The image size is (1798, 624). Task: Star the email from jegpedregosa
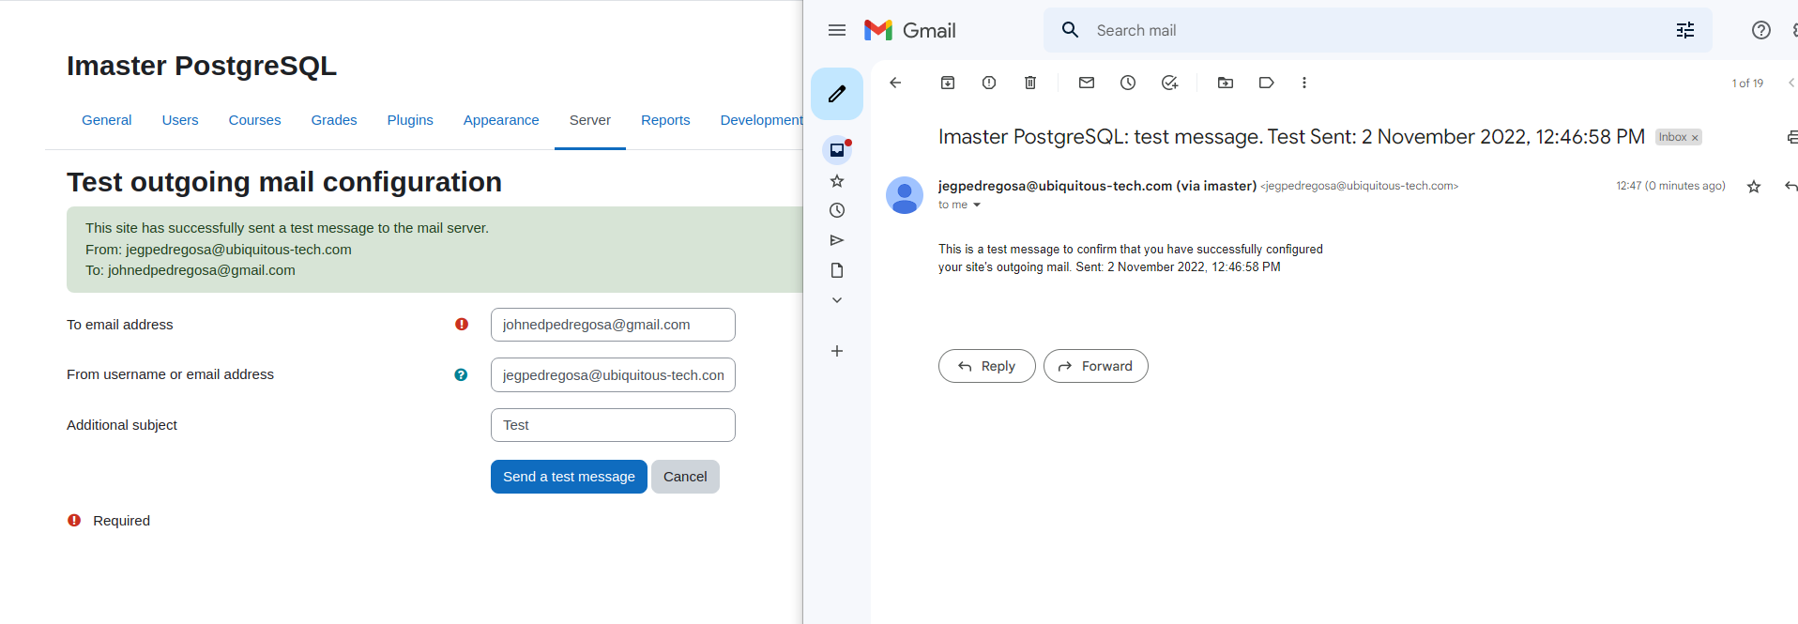(1754, 187)
